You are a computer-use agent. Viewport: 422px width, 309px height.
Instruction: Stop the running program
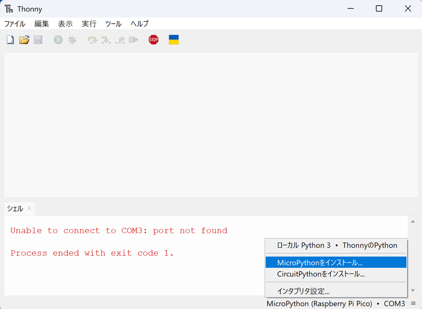coord(153,40)
